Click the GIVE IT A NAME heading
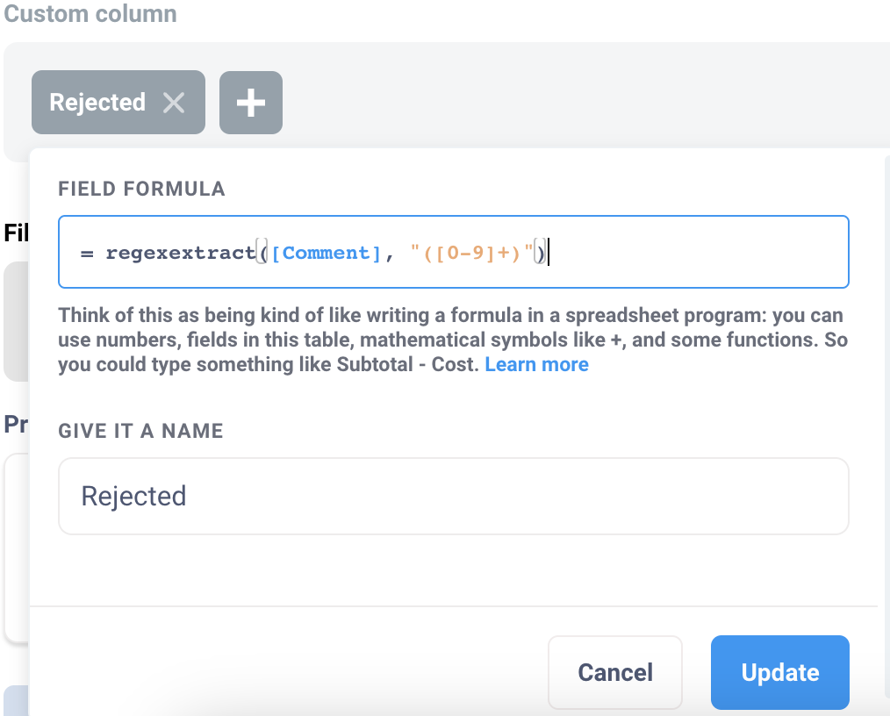 (140, 431)
